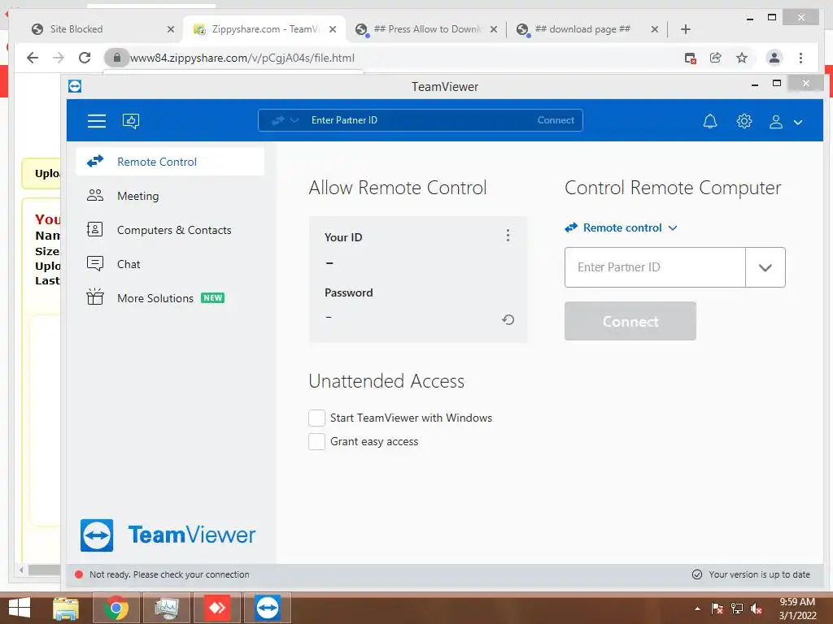
Task: Close the download page tab
Action: (655, 29)
